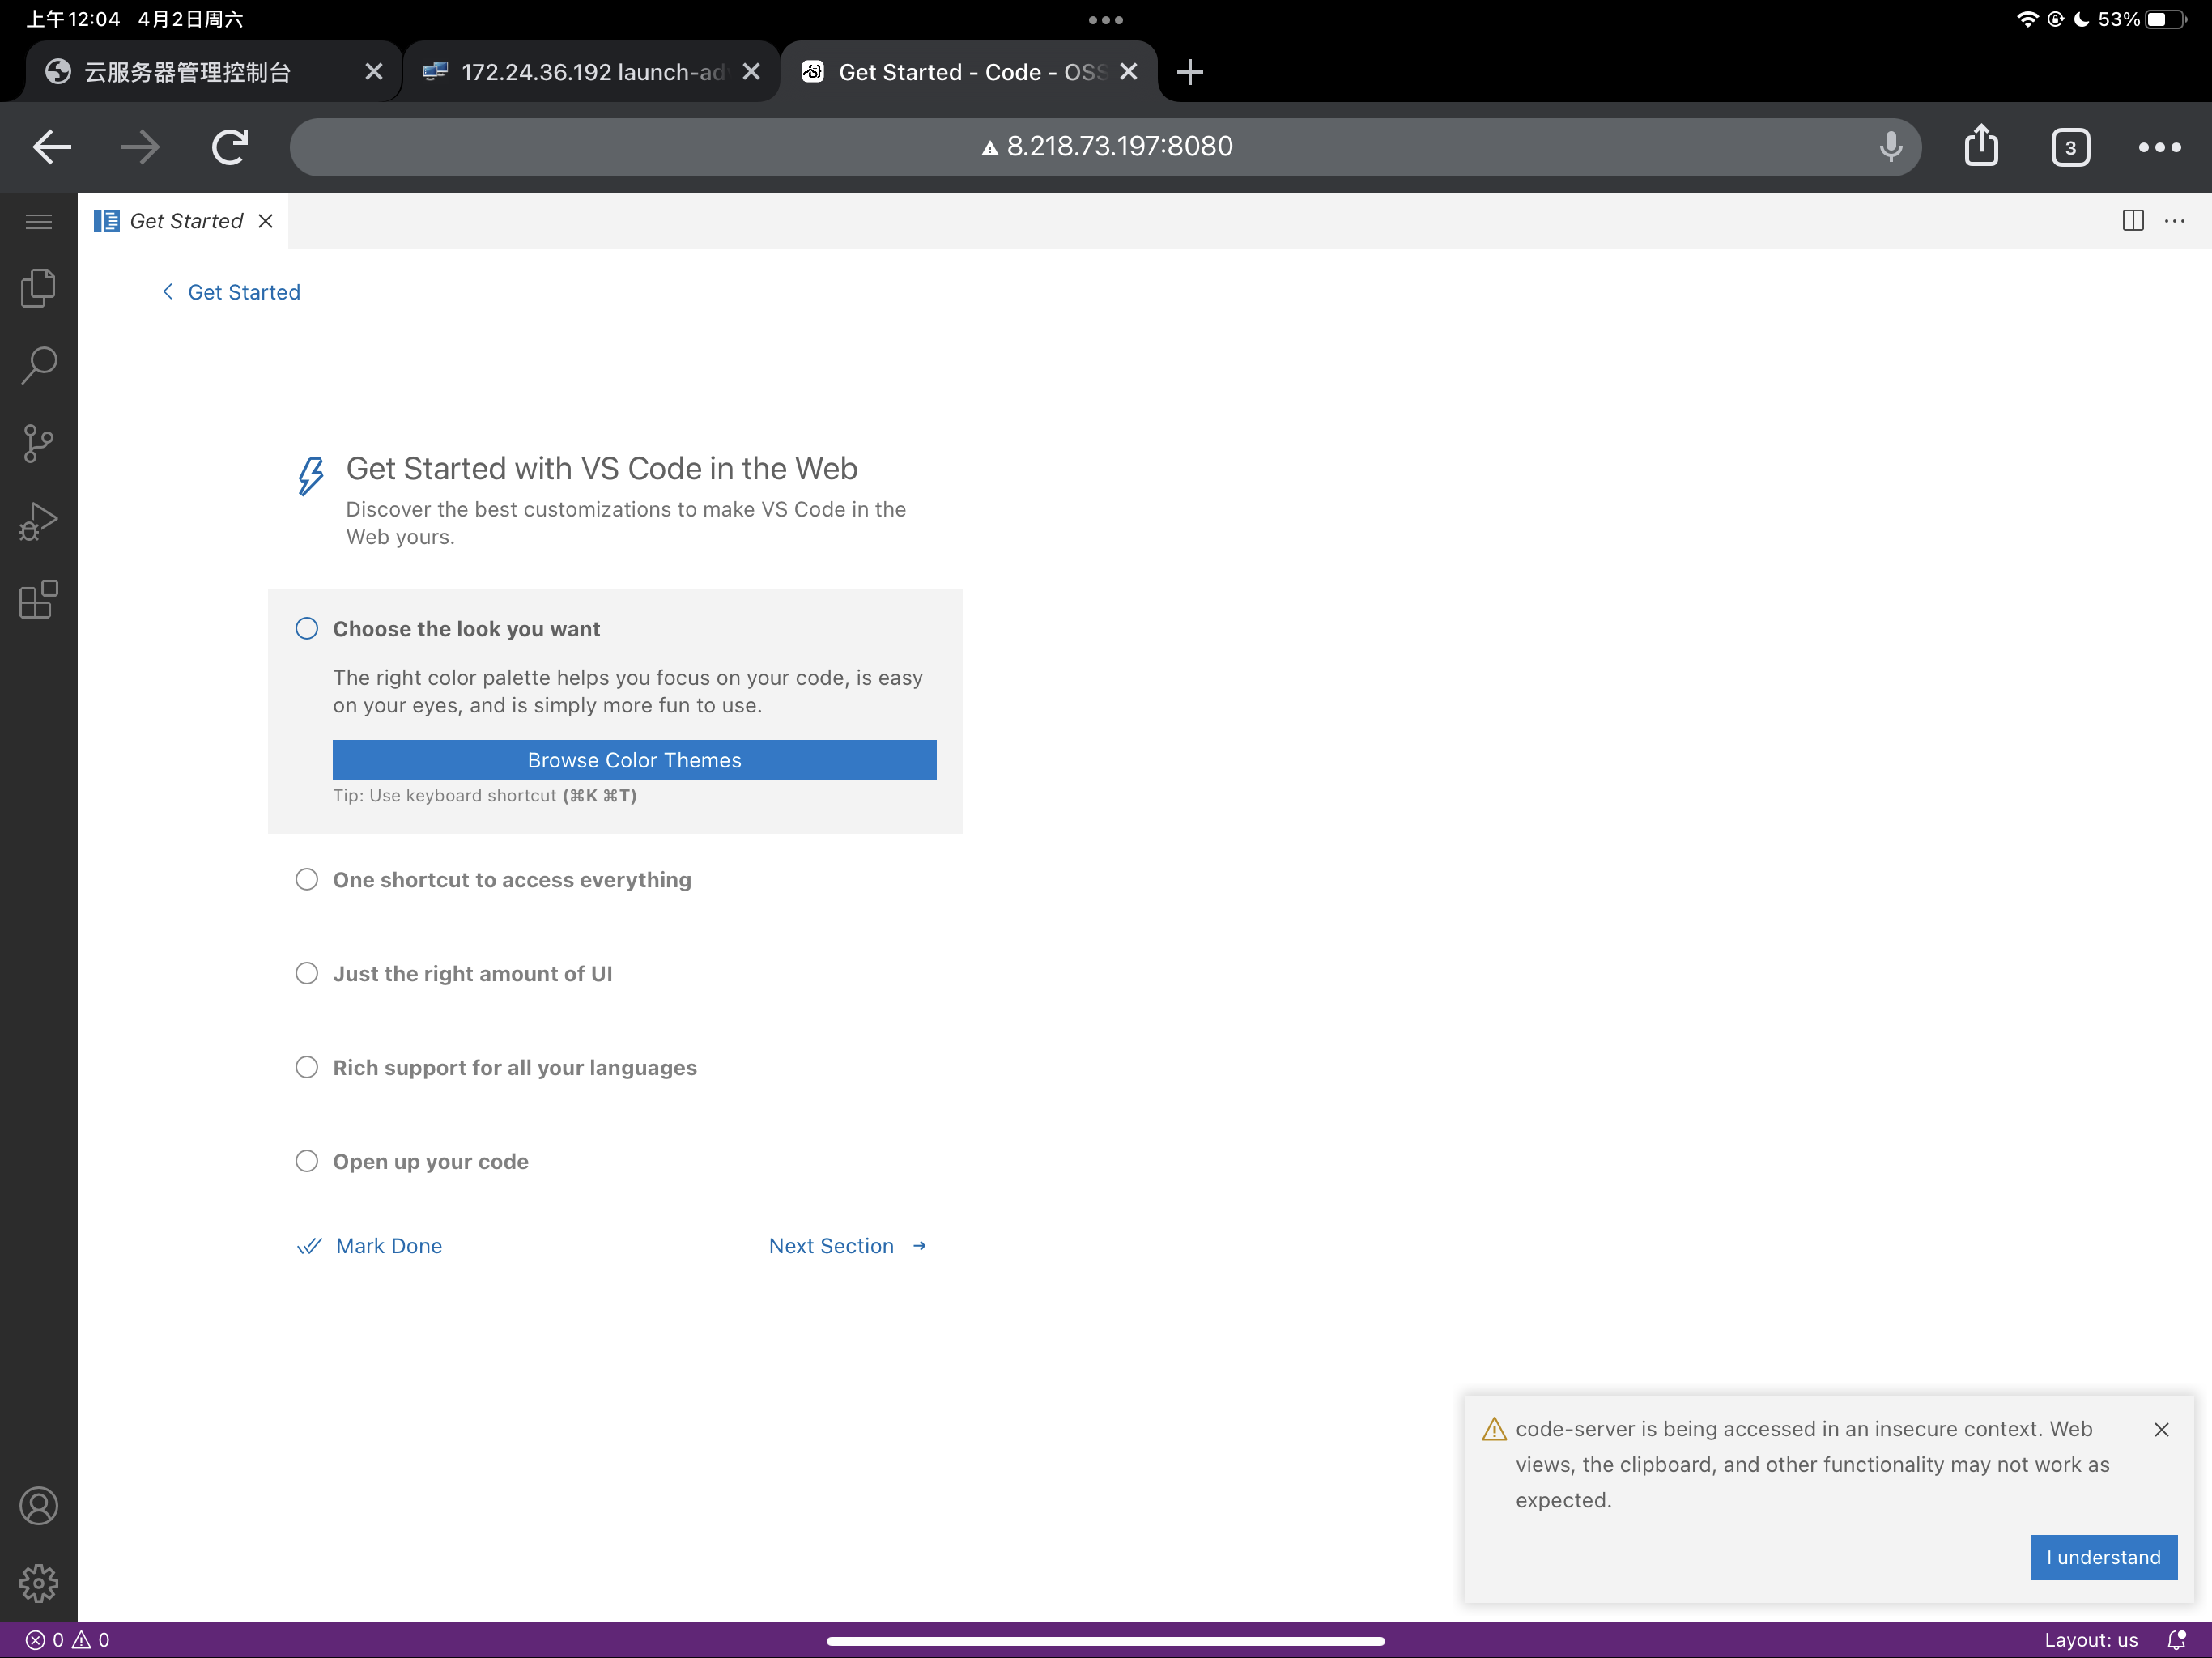
Task: Mark 'Just the right amount of UI' step
Action: [307, 973]
